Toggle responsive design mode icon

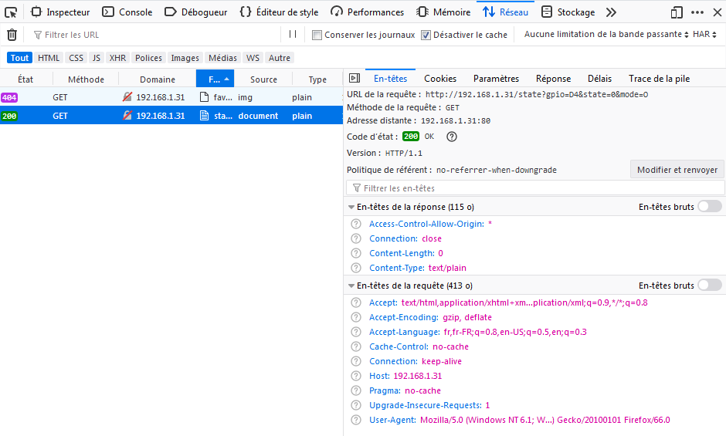677,12
